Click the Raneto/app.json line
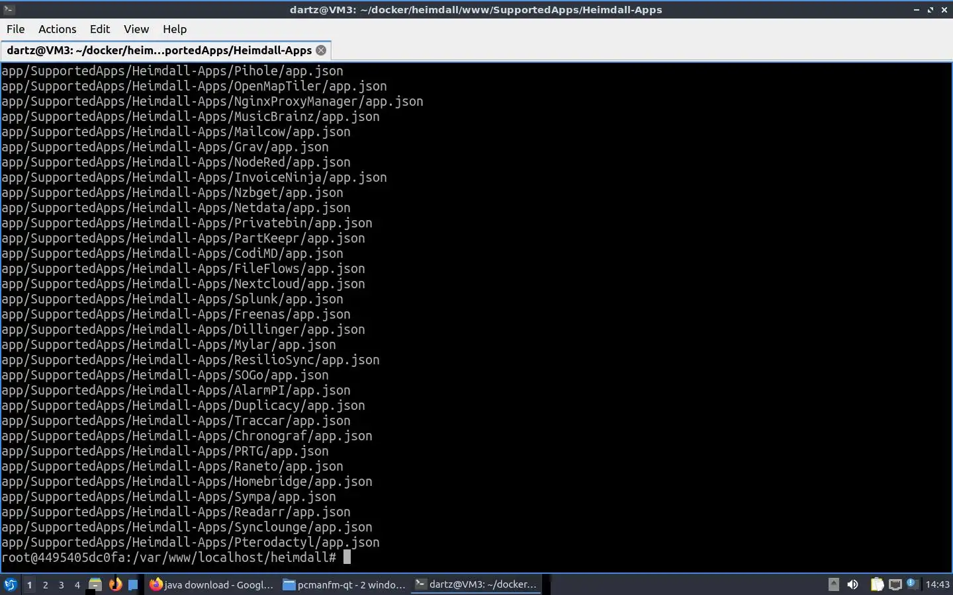953x595 pixels. point(172,466)
